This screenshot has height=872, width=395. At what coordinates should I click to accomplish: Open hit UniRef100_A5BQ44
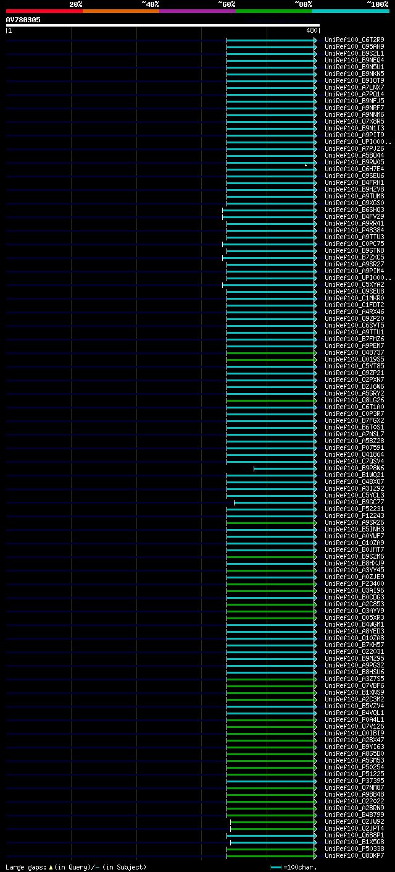tap(354, 155)
